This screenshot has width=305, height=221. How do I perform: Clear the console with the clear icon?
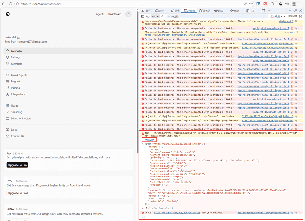[148, 16]
